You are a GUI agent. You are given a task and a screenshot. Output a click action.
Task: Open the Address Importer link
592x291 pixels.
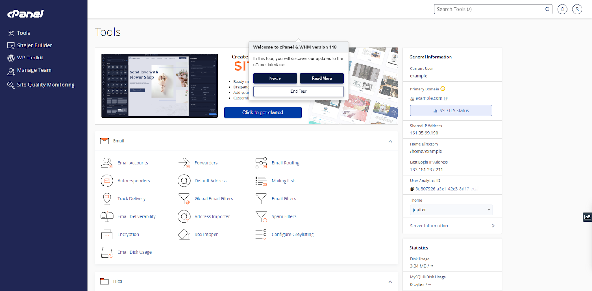coord(212,216)
